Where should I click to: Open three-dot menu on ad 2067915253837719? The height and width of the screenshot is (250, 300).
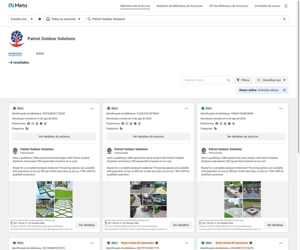coord(187,243)
